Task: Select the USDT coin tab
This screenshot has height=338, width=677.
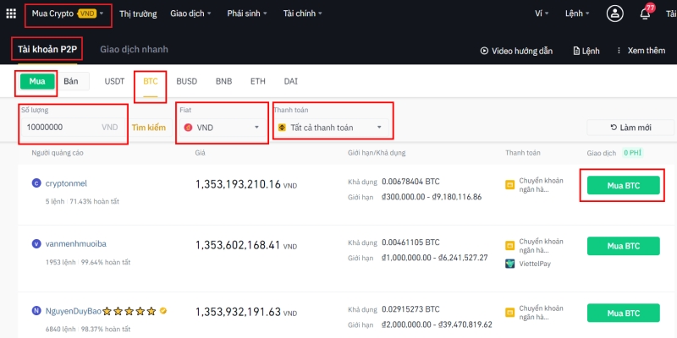Action: coord(114,82)
